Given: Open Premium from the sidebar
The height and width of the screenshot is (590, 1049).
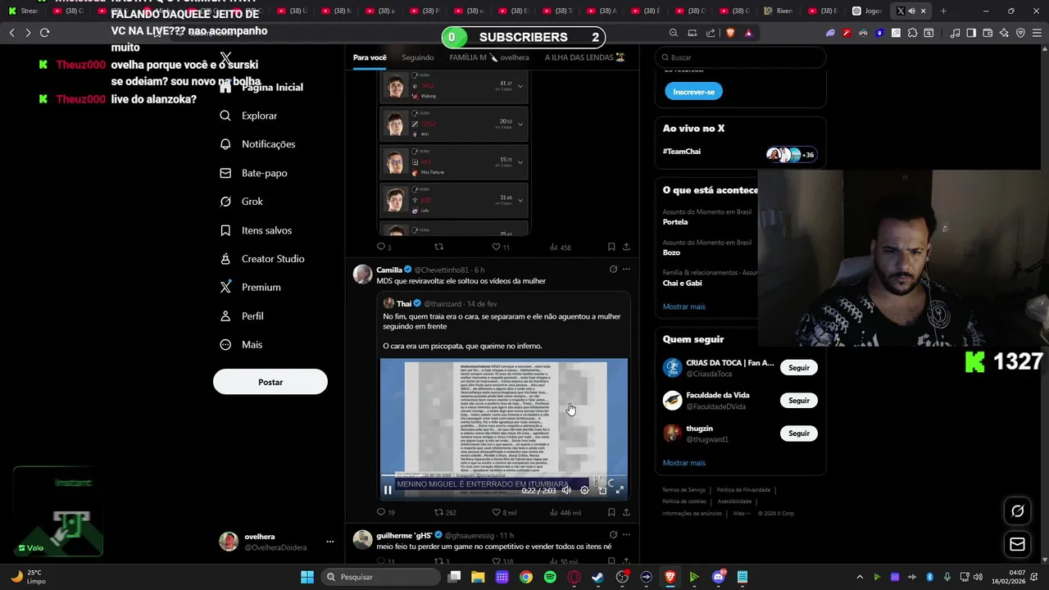Looking at the screenshot, I should (x=250, y=288).
